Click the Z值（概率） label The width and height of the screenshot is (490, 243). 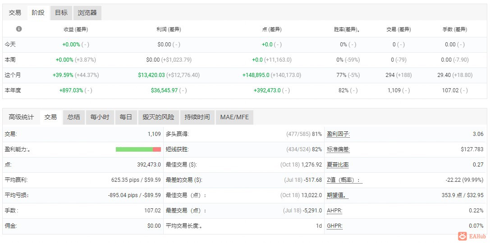click(x=344, y=180)
